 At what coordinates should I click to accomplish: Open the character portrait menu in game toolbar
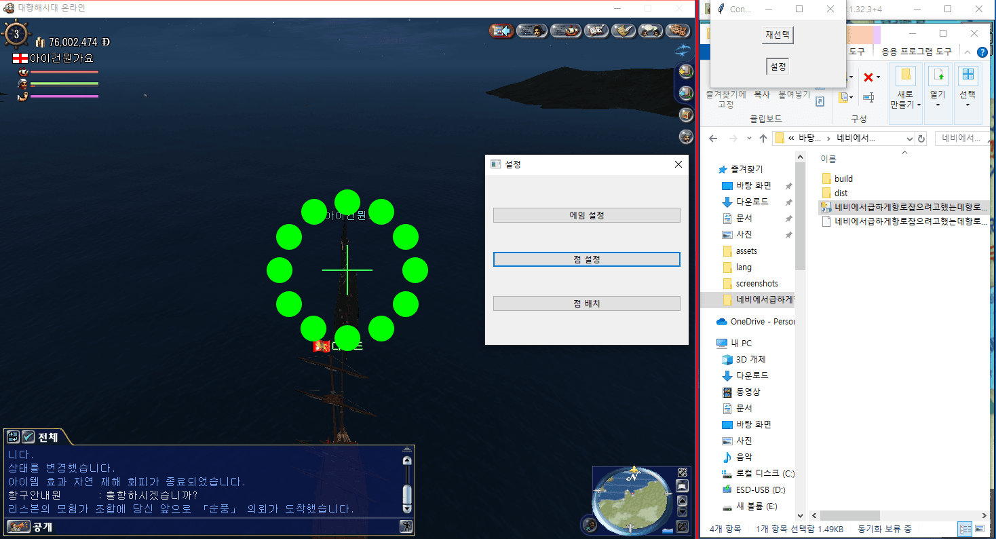click(533, 31)
